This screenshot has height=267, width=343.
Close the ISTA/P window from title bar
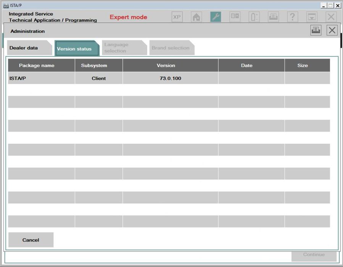338,5
